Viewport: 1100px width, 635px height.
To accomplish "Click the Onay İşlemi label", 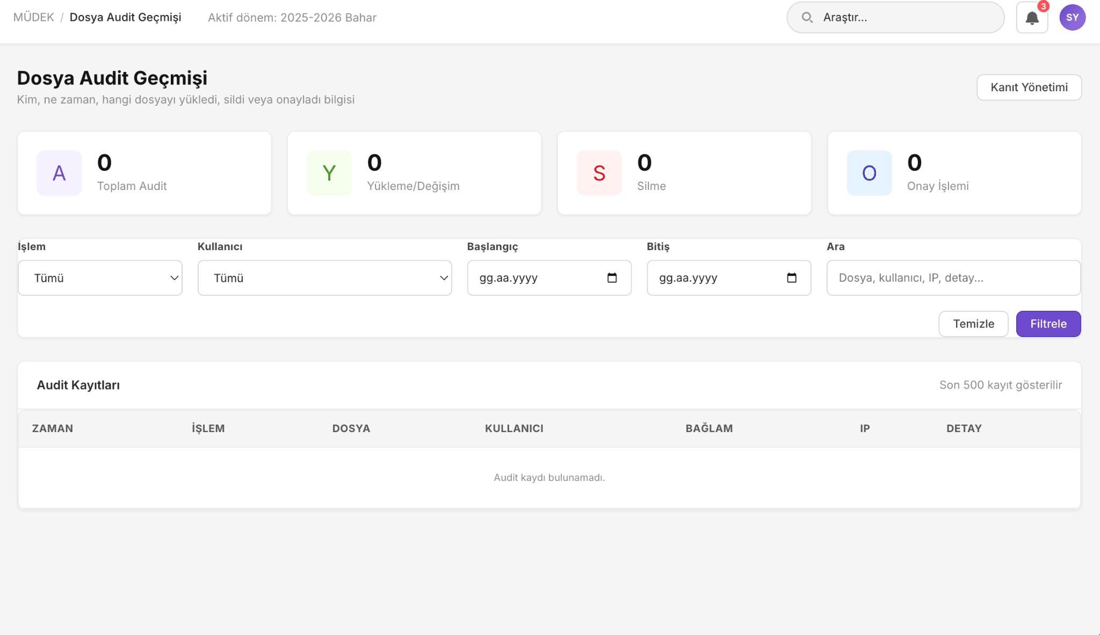I will (938, 186).
